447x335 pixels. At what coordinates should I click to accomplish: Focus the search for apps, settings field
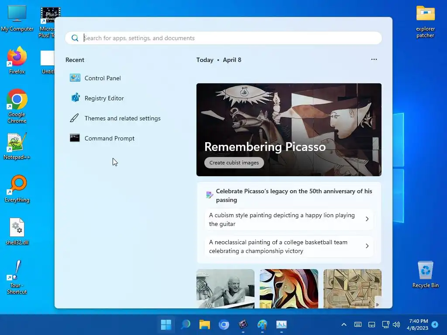pos(223,38)
